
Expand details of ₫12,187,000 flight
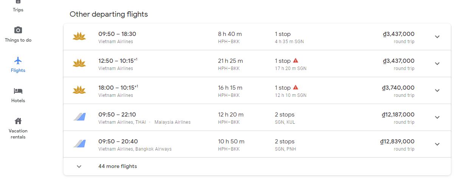pos(437,117)
